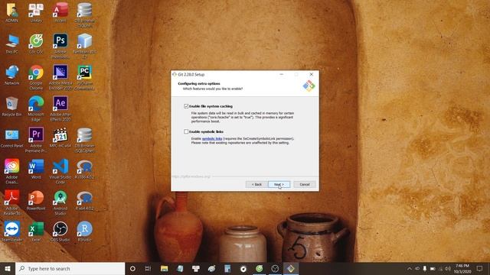Select the PyCharm Community desktop icon
The height and width of the screenshot is (275, 490).
point(85,77)
